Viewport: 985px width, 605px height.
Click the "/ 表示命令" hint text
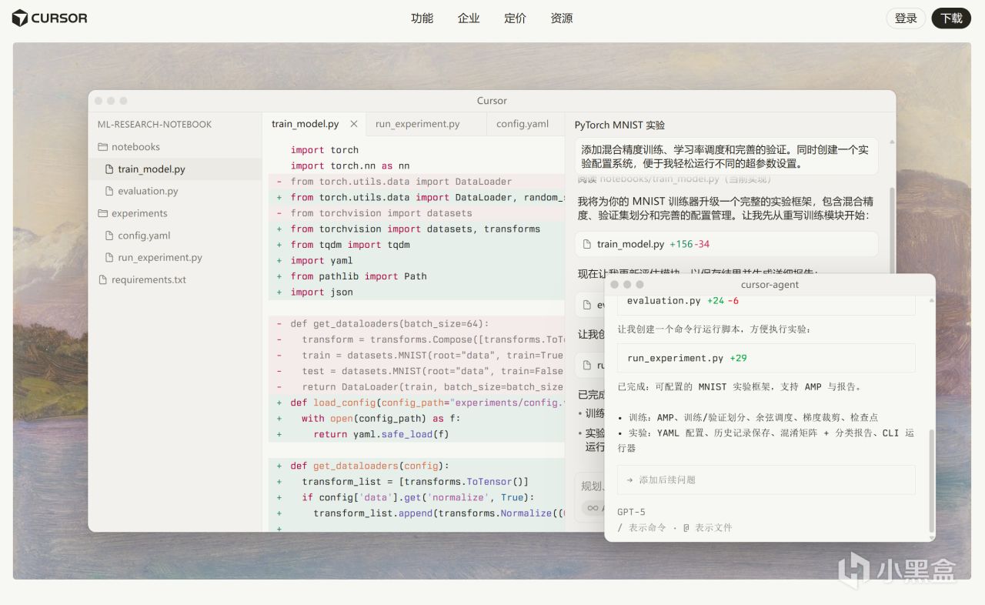(x=642, y=528)
